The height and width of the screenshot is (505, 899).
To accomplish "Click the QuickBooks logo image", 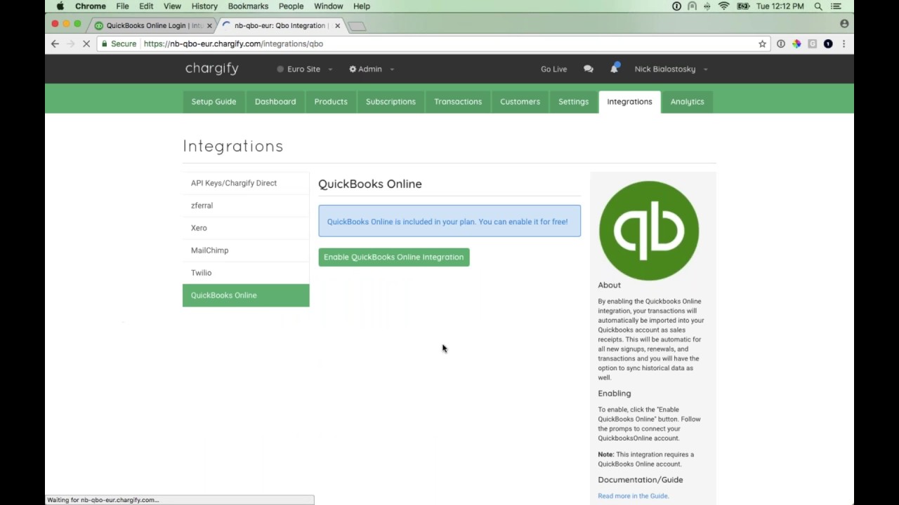I will [x=648, y=231].
